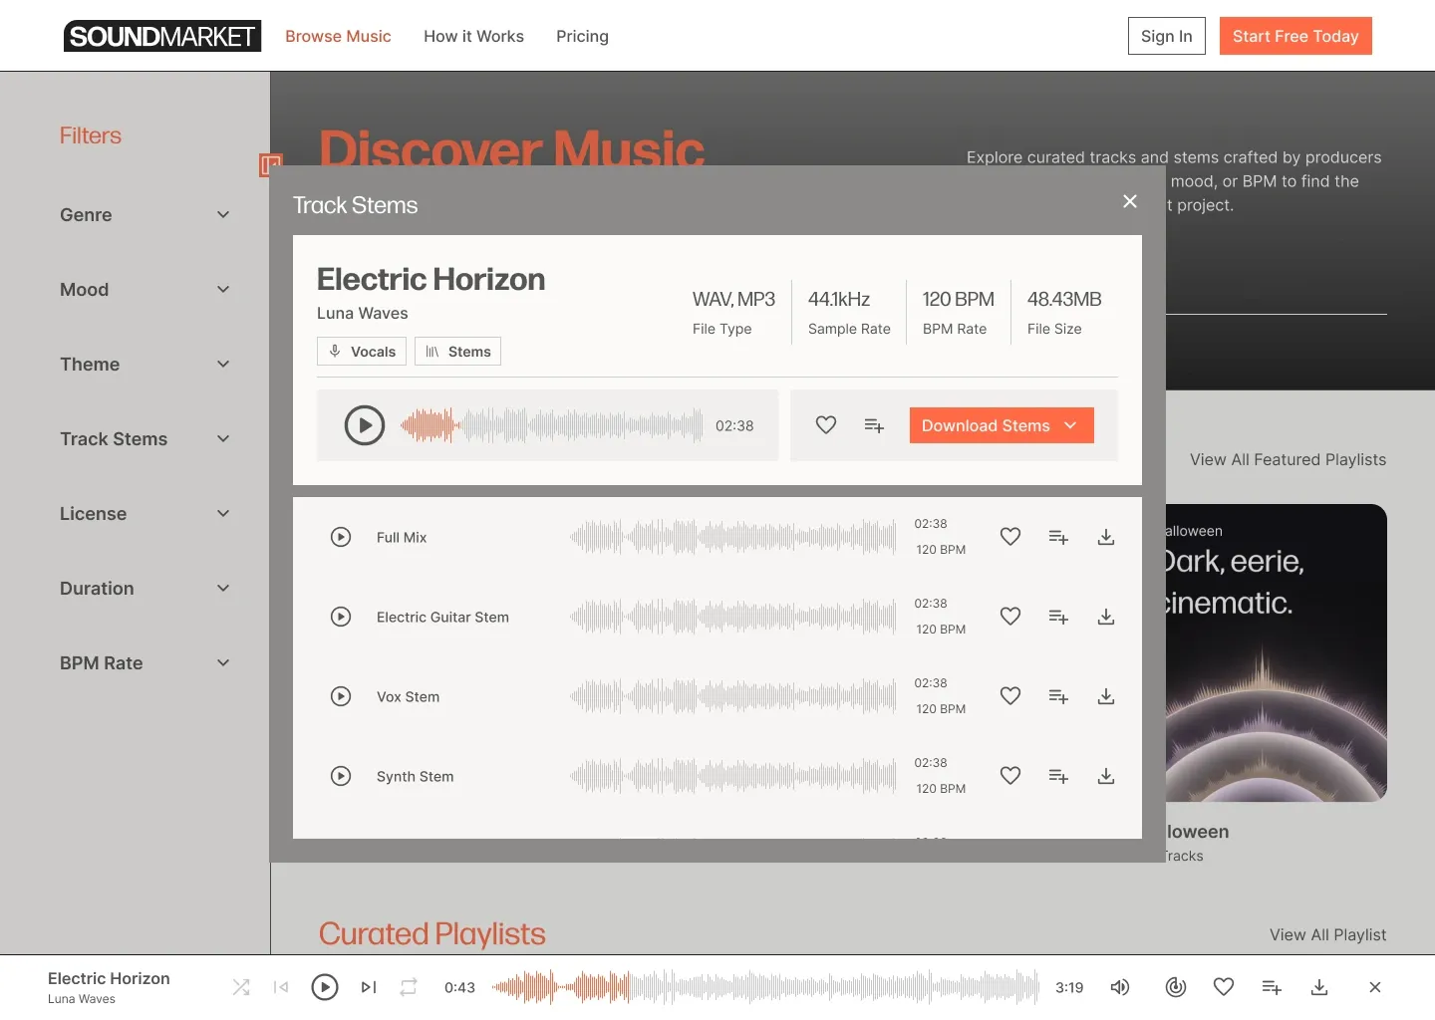This screenshot has height=1020, width=1435.
Task: Add Electric Horizon to playlist in modal
Action: 874,425
